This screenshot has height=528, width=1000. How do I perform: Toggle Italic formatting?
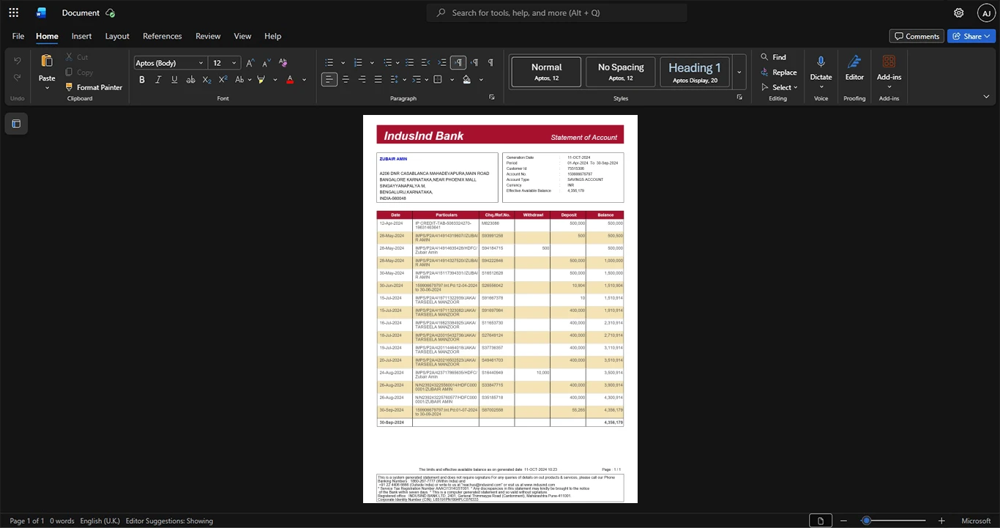(158, 80)
